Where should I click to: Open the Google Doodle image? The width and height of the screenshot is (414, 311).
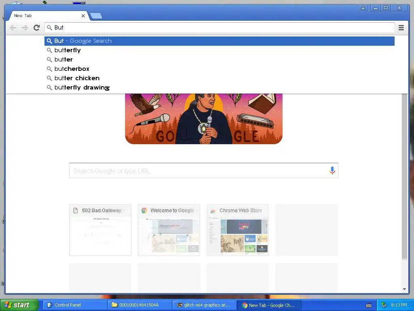pyautogui.click(x=204, y=119)
